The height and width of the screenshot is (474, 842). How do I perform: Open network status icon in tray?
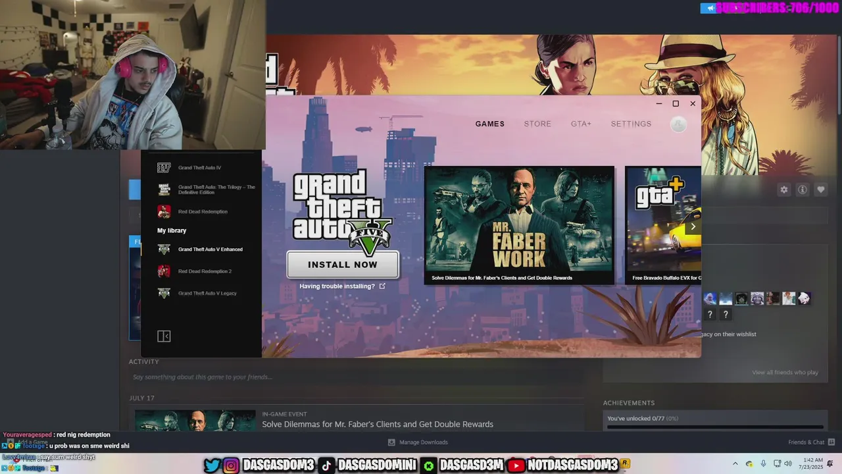click(x=777, y=463)
